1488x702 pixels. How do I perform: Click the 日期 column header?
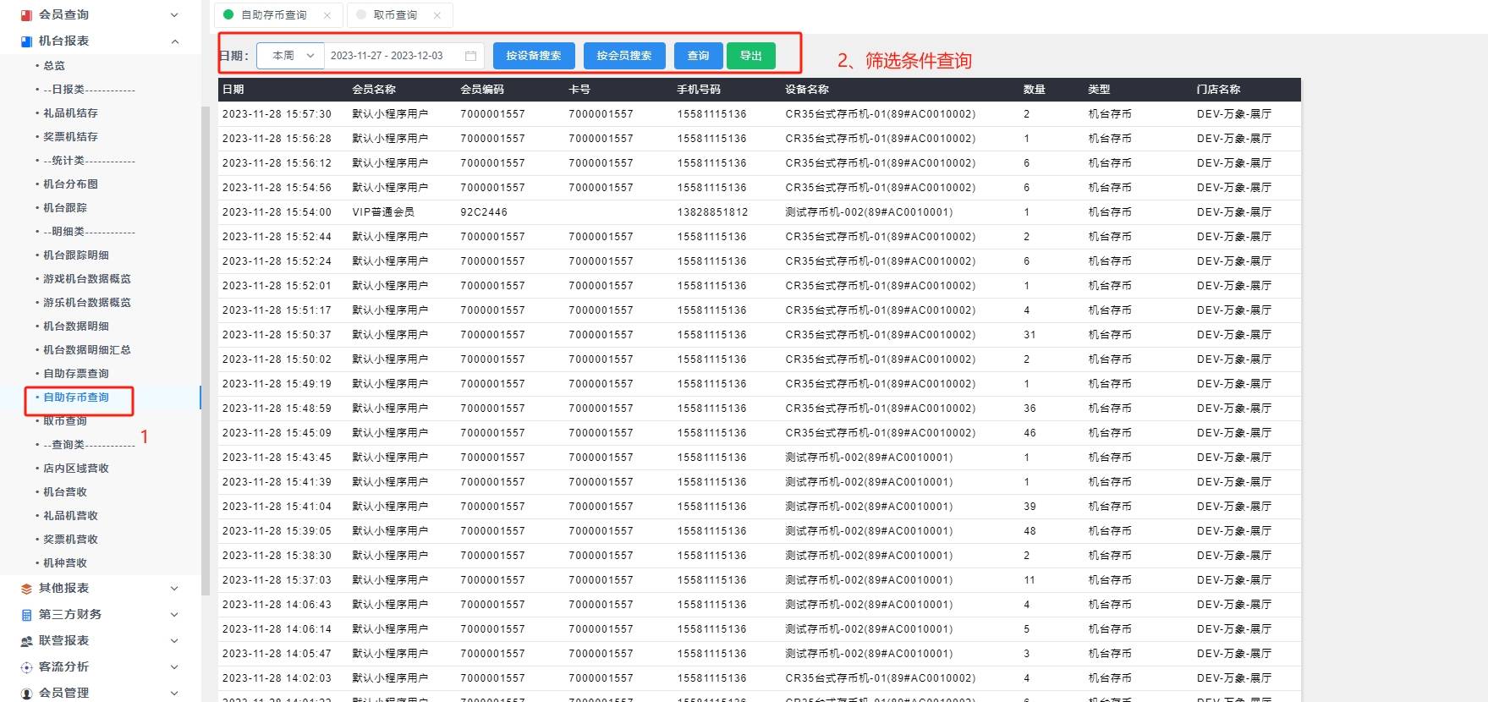pos(233,90)
